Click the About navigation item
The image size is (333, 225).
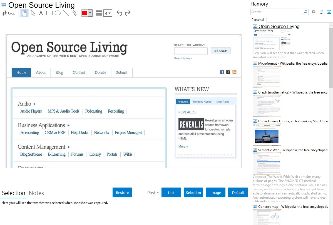[x=41, y=72]
